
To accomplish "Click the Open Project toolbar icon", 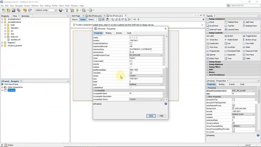I will click(13, 10).
